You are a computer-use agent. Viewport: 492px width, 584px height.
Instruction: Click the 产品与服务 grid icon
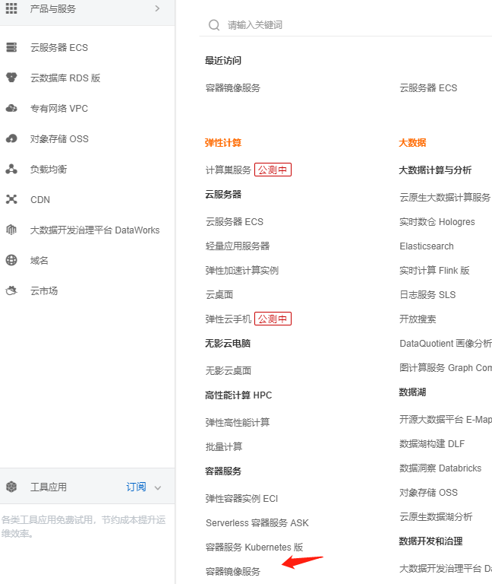point(11,8)
